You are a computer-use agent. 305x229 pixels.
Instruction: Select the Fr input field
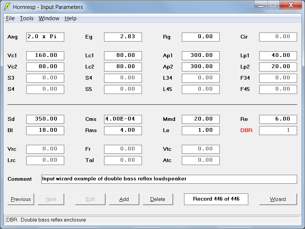click(123, 149)
